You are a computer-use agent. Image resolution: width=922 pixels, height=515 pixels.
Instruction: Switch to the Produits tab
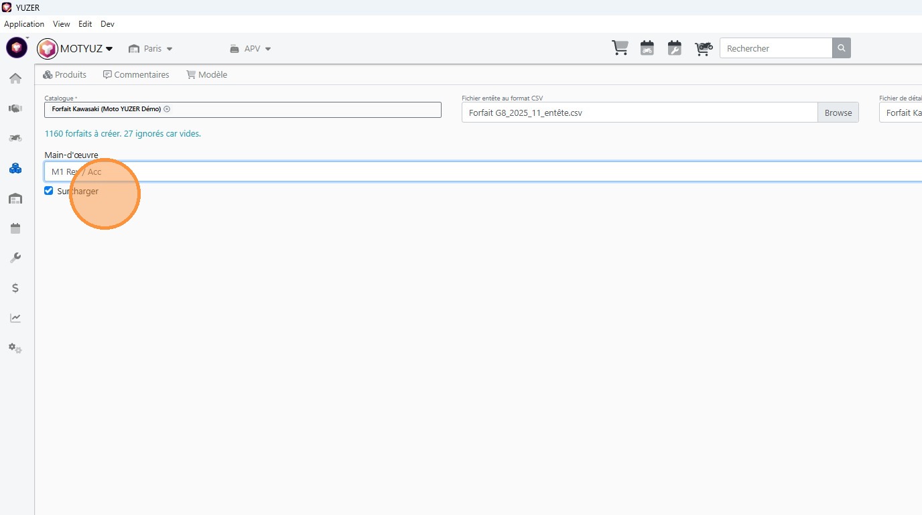click(65, 75)
